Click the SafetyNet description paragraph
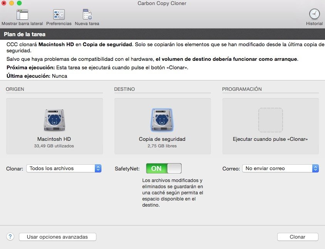This screenshot has height=249, width=325. click(172, 193)
